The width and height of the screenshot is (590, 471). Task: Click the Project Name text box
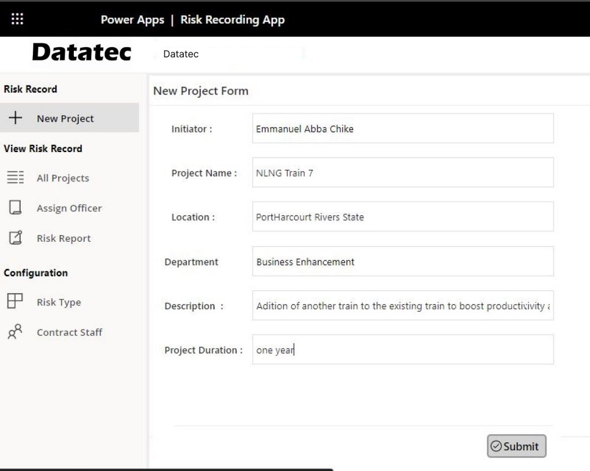click(x=402, y=172)
